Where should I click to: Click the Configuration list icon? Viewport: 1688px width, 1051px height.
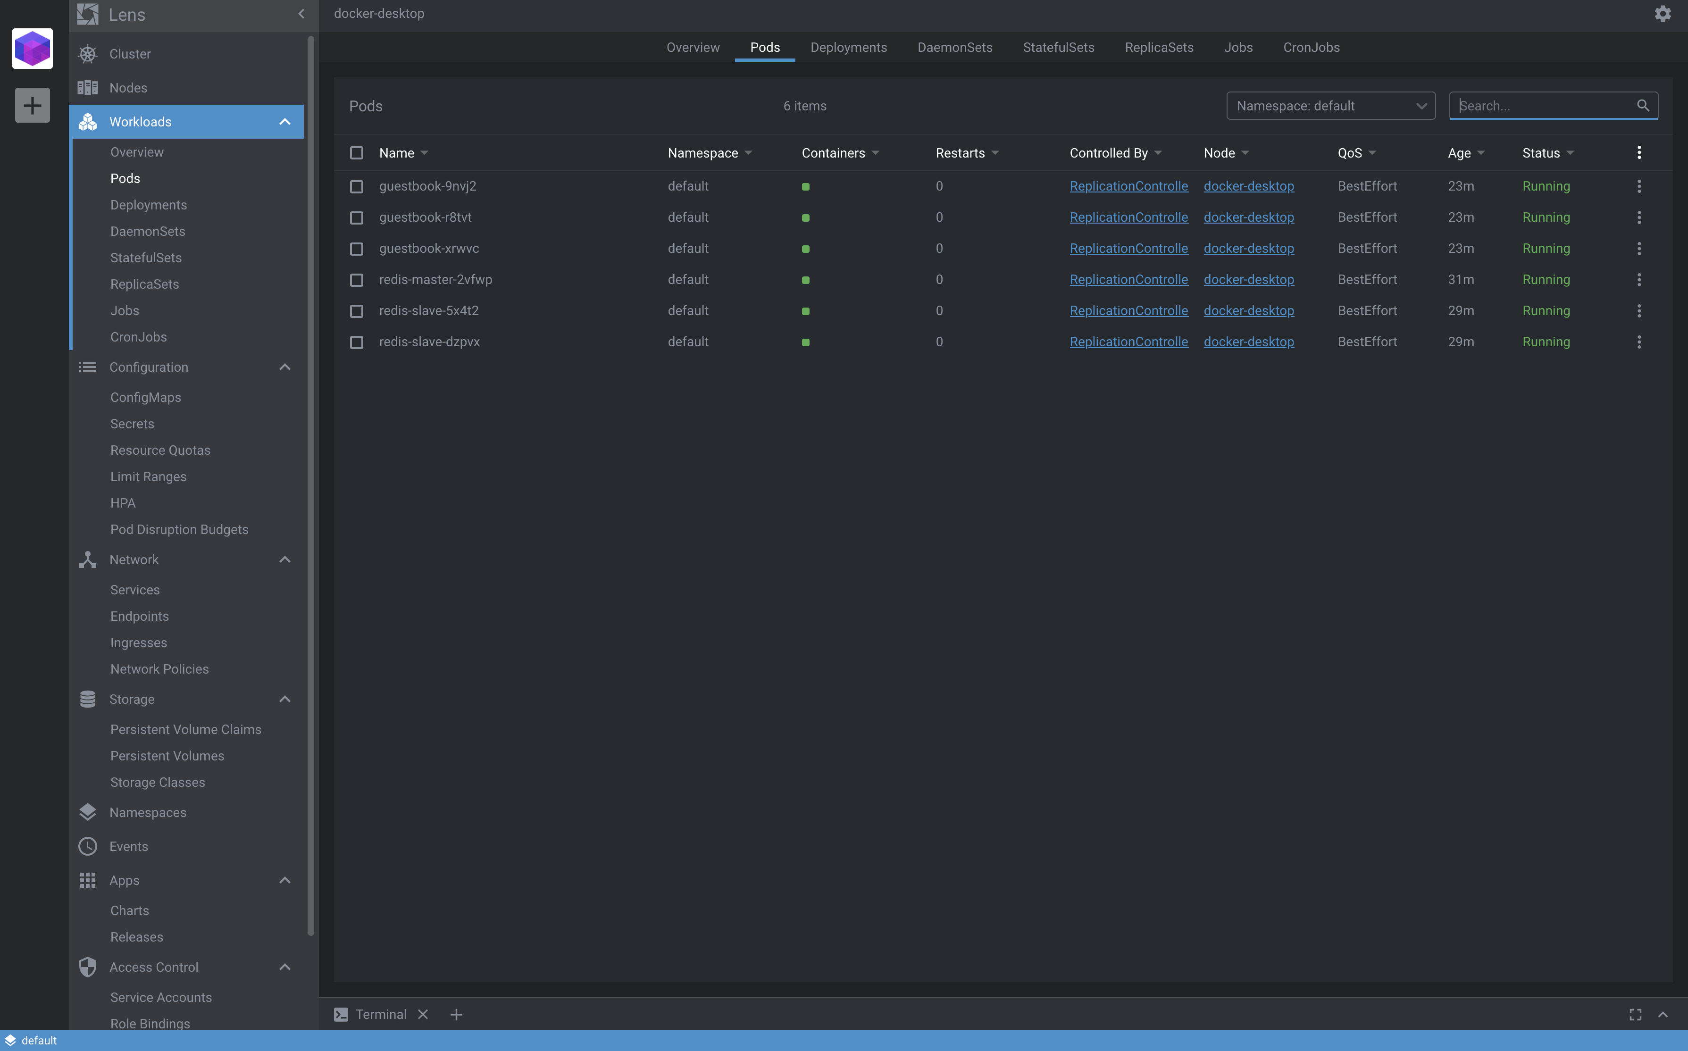(x=88, y=367)
